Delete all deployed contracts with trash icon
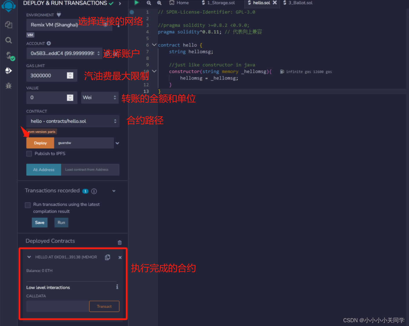Viewport: 409px width, 326px height. click(120, 243)
